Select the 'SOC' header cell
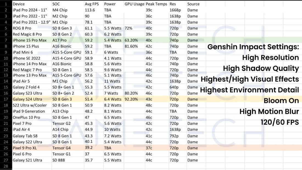 tap(68, 4)
